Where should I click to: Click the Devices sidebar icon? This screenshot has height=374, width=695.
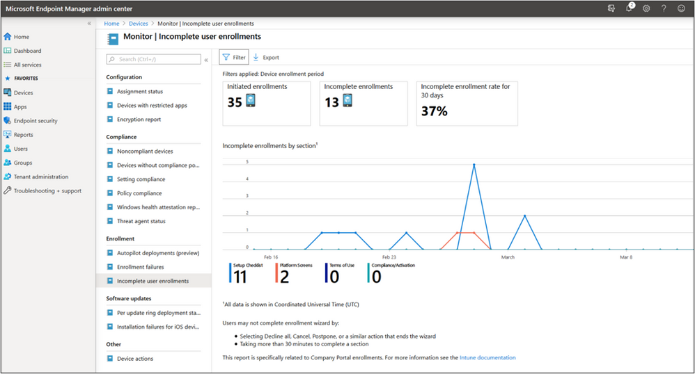7,92
